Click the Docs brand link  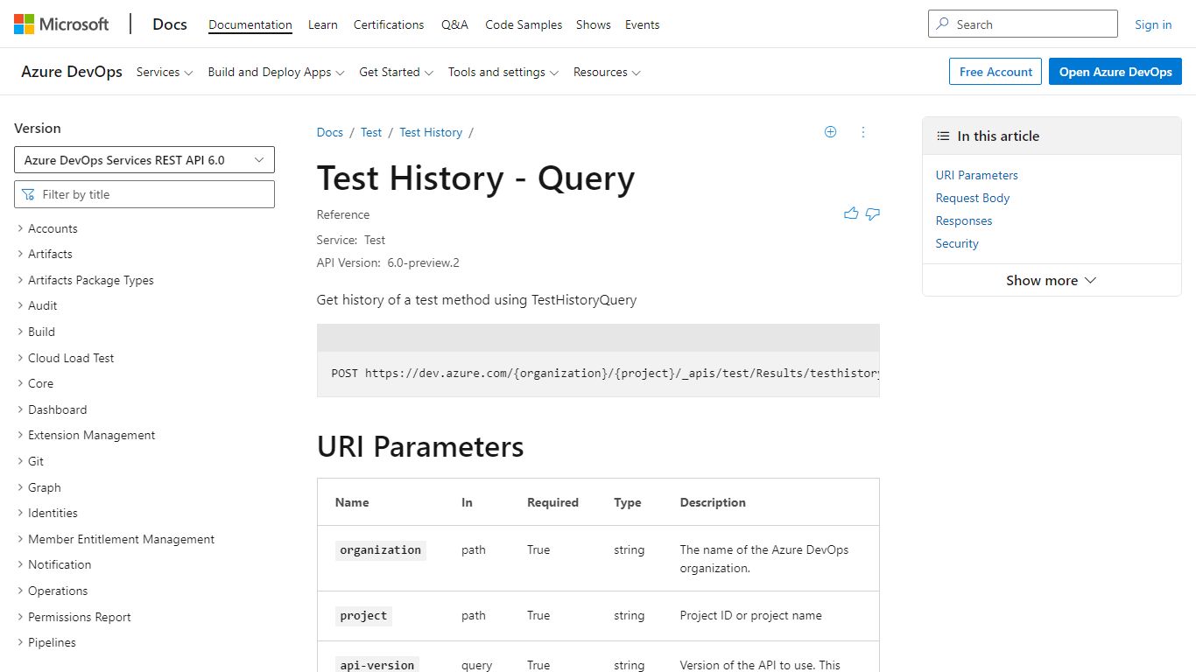(x=170, y=24)
